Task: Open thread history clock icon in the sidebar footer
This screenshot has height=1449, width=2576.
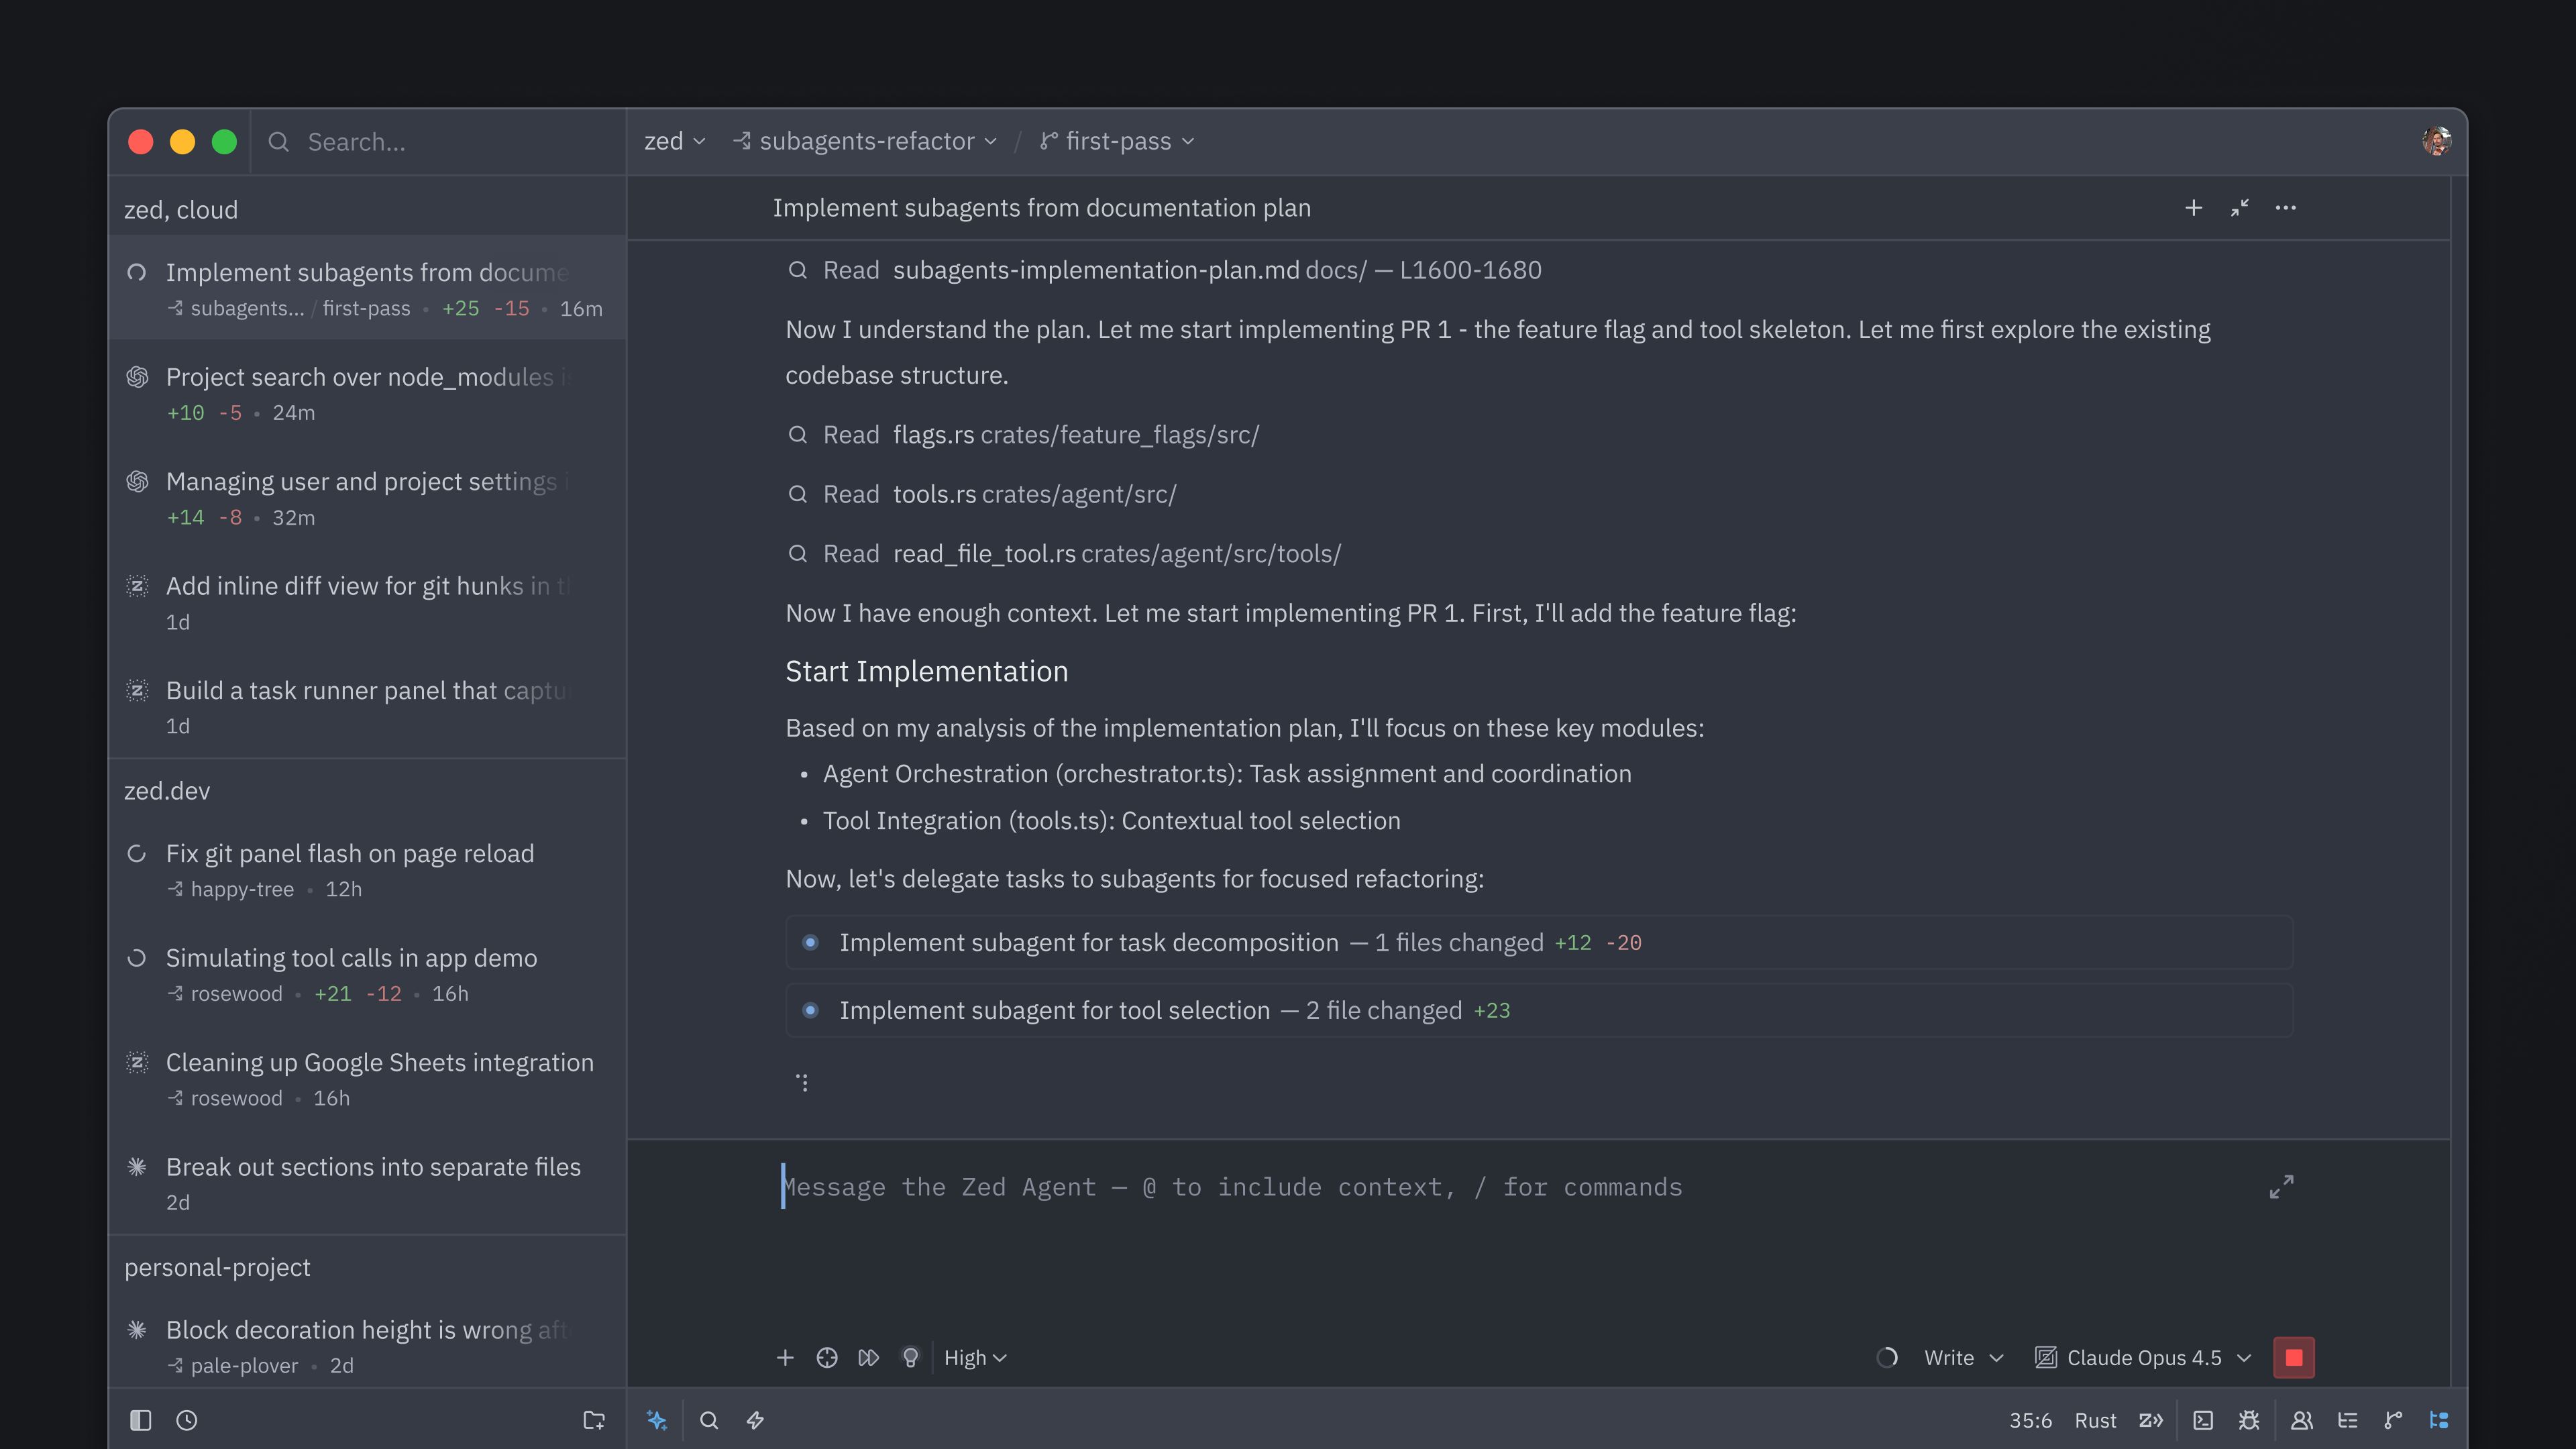Action: [x=187, y=1420]
